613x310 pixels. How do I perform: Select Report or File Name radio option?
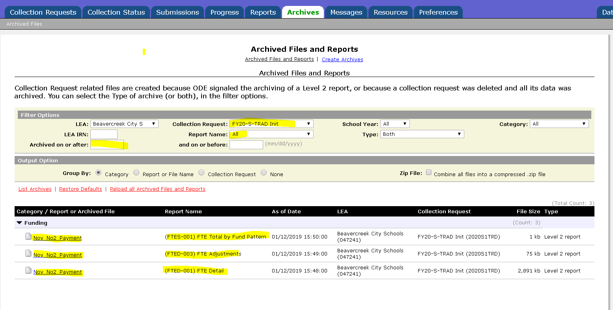point(136,173)
